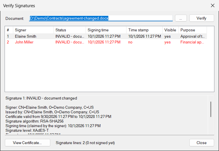
Task: Click the 'Financial ap...' purpose cell
Action: pyautogui.click(x=192, y=42)
